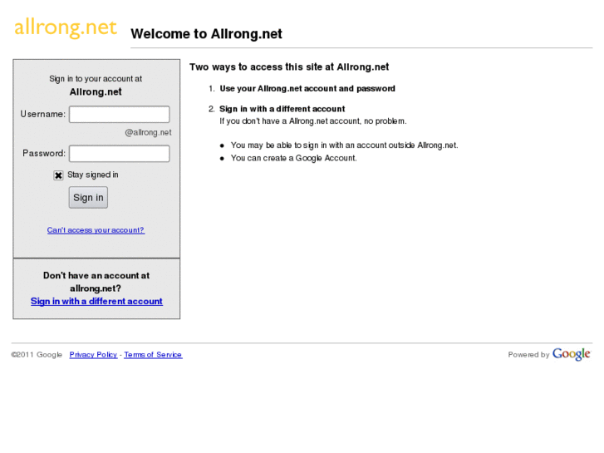Uncheck the Stay signed in checkbox
Screen dimensions: 604x453
[58, 175]
